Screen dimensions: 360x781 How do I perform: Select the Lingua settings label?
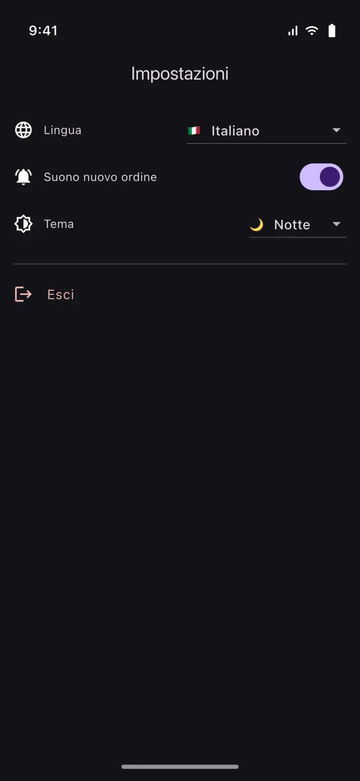(62, 130)
